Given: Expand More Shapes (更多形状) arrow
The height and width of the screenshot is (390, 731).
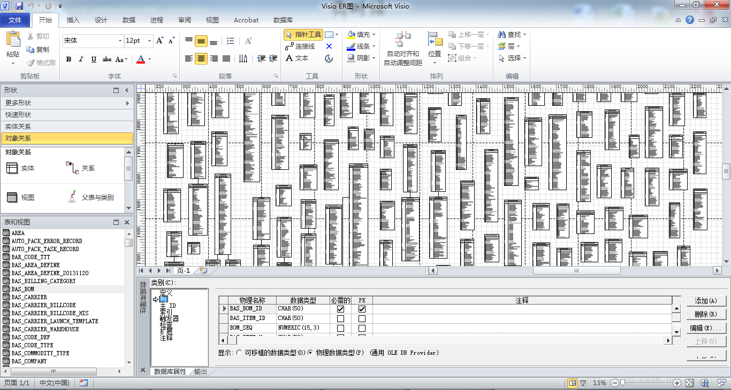Looking at the screenshot, I should 127,103.
